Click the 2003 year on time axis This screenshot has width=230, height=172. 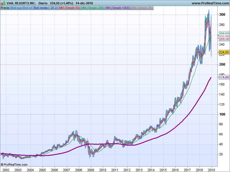point(18,170)
